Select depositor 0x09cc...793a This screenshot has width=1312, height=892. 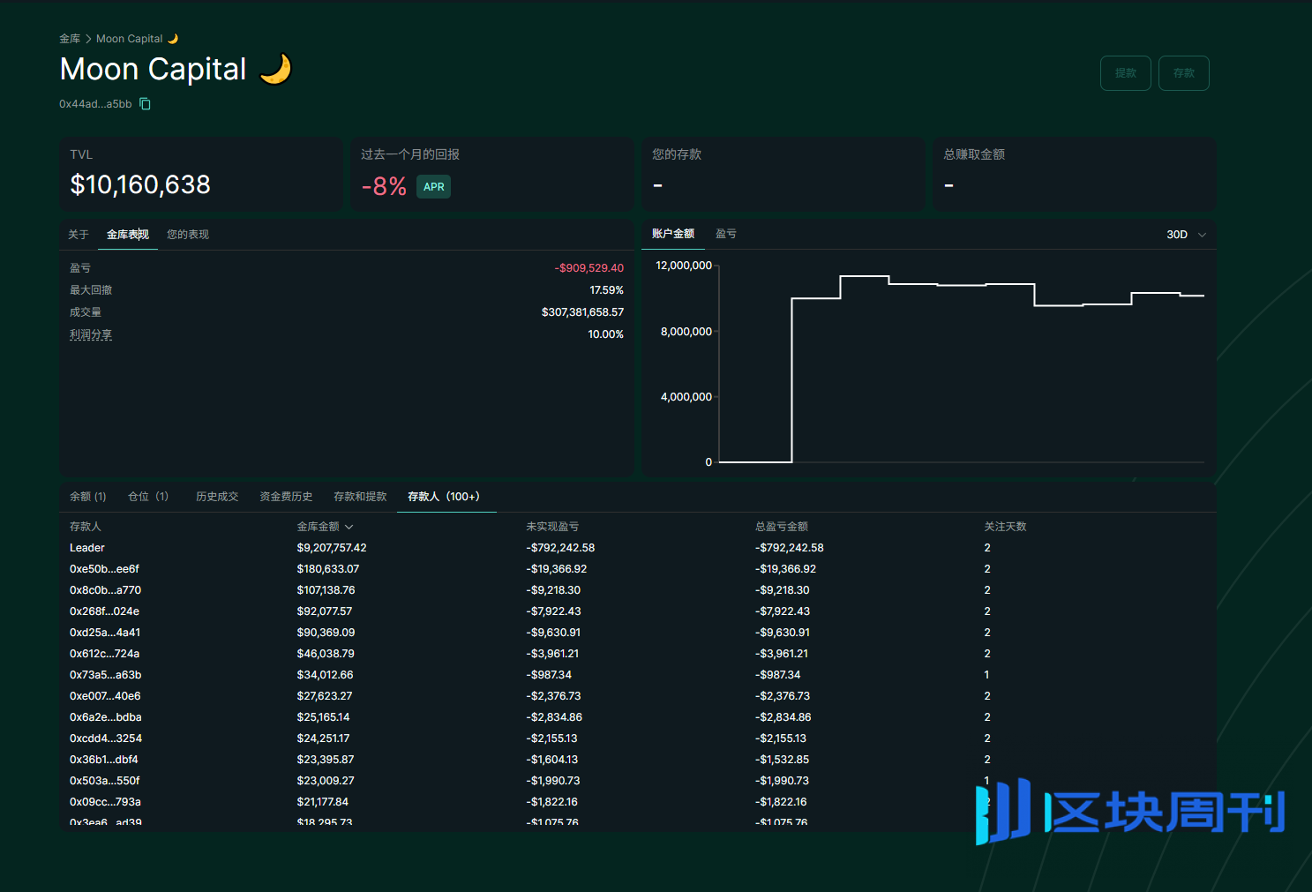637,802
